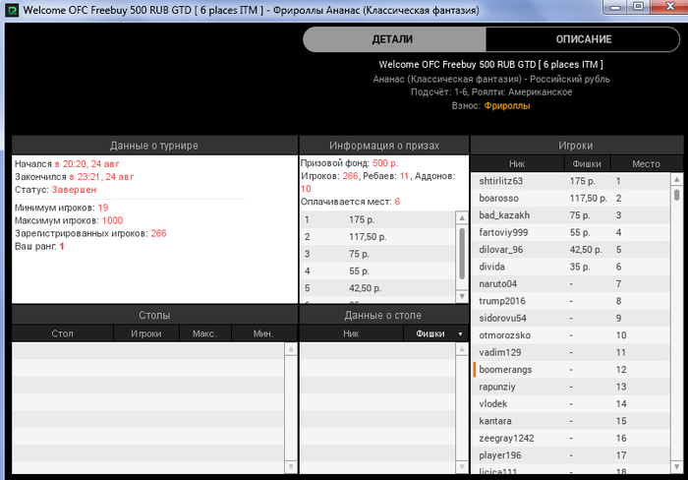Click Закончился в 23:21, 24 авг line

click(74, 176)
